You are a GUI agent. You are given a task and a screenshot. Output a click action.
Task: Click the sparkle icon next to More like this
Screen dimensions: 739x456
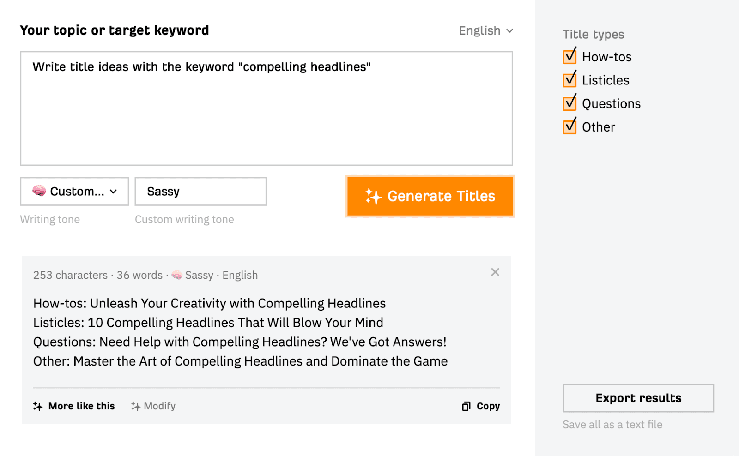pyautogui.click(x=38, y=406)
